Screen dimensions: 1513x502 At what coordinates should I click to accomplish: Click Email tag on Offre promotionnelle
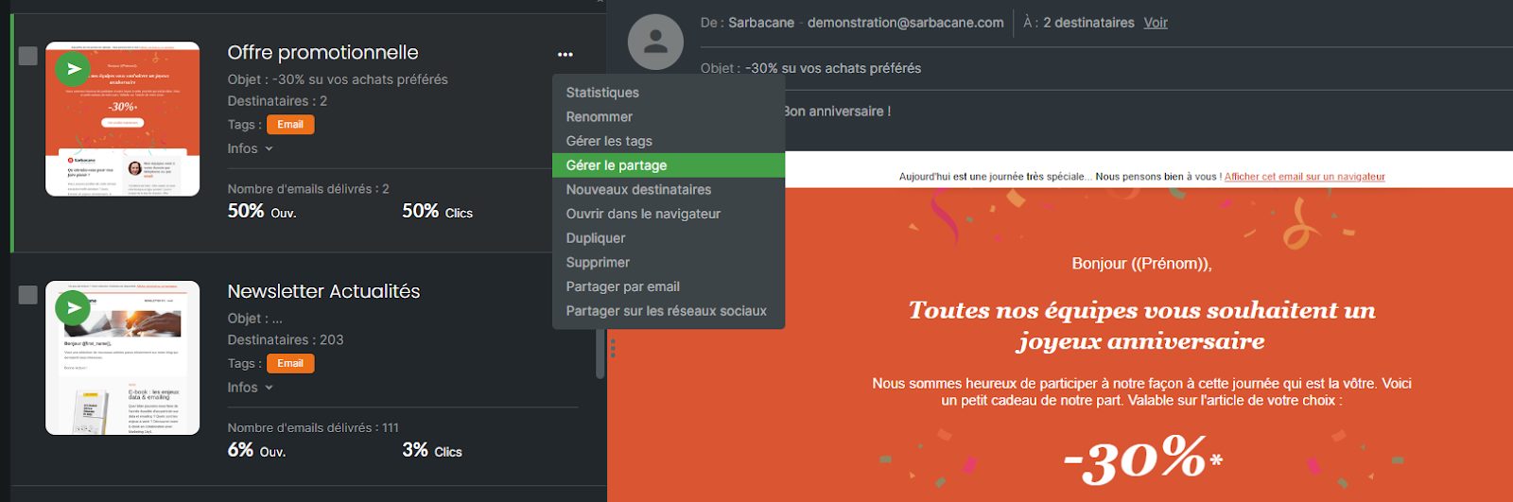[290, 125]
